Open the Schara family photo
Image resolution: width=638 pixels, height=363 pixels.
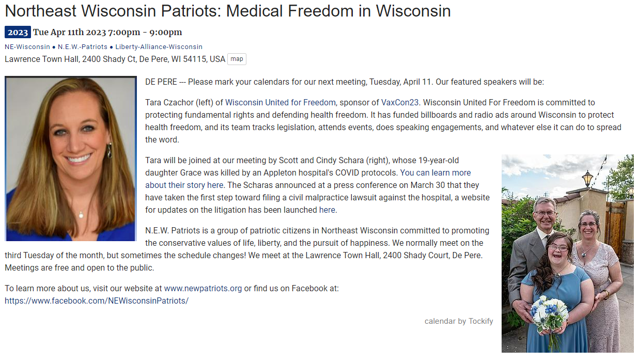pyautogui.click(x=567, y=253)
